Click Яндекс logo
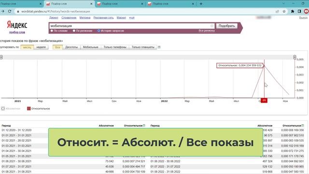Image resolution: width=309 pixels, height=174 pixels. pyautogui.click(x=17, y=25)
